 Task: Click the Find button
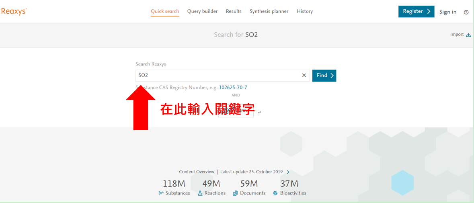(x=324, y=76)
